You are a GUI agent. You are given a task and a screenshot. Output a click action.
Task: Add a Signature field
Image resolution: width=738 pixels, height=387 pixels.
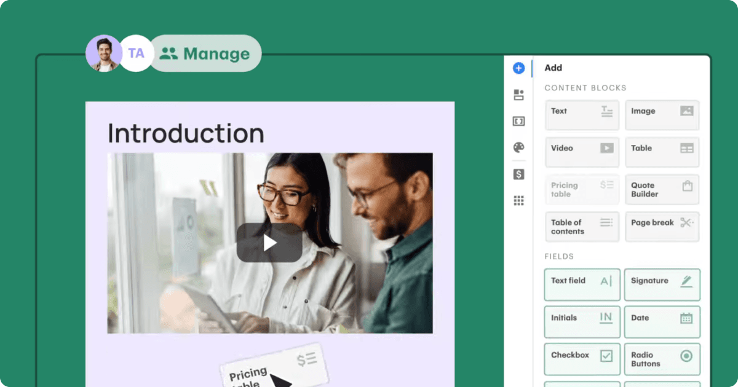[662, 284]
